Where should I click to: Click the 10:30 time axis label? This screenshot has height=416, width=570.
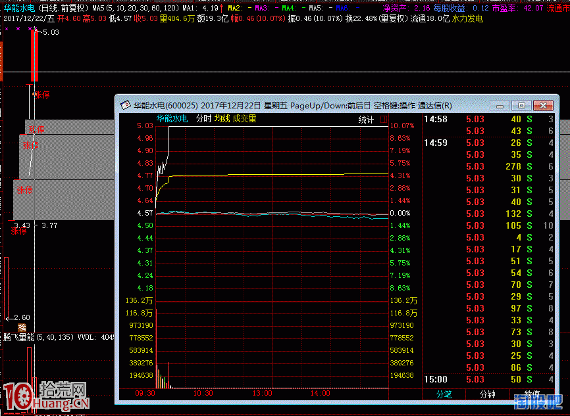203,393
